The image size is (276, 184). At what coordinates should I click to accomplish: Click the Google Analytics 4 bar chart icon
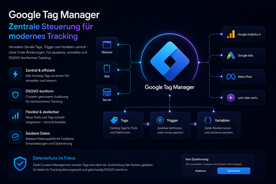click(x=231, y=34)
